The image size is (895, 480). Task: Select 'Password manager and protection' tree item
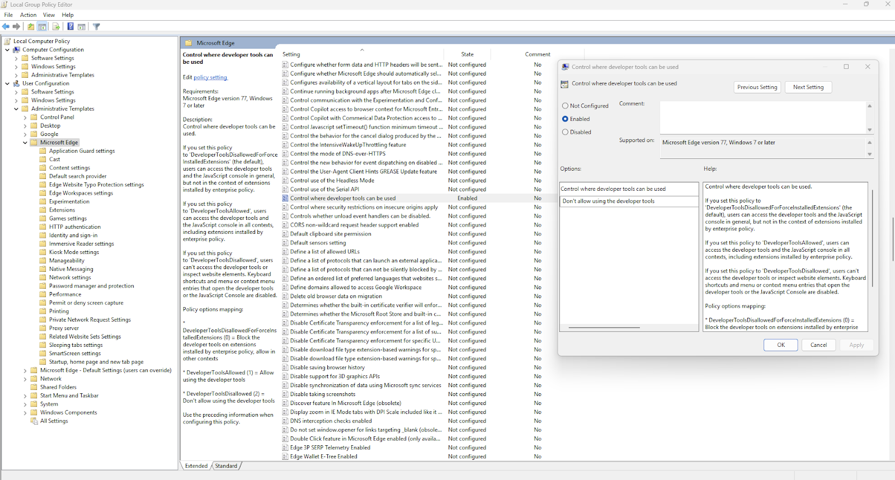click(92, 286)
